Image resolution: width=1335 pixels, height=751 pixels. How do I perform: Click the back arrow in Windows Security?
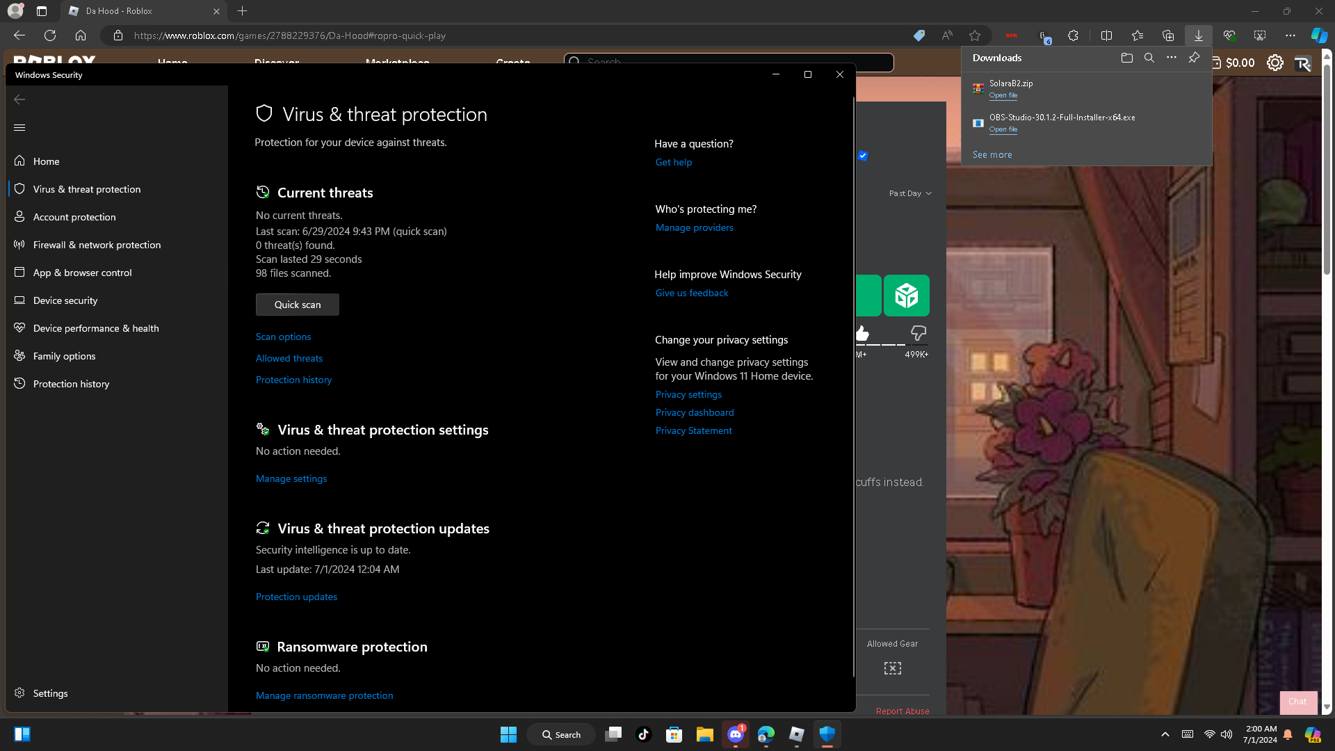pos(19,99)
